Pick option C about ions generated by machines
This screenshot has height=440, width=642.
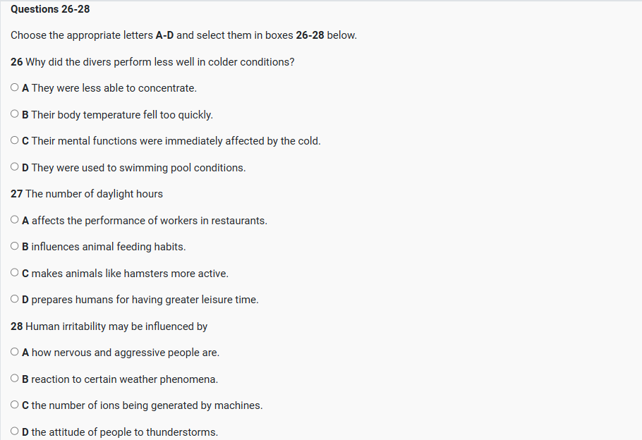[16, 405]
